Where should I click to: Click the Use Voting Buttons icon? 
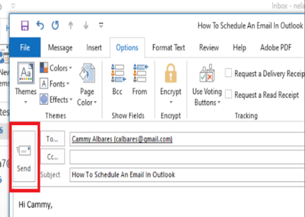pos(207,73)
